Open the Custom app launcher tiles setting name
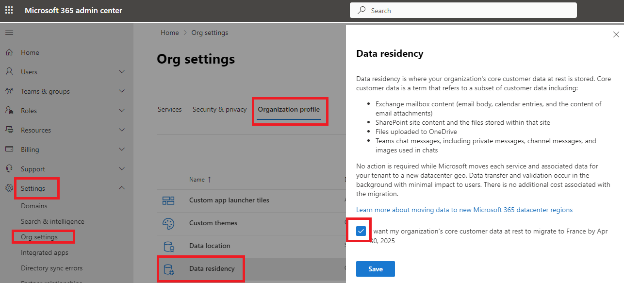 229,200
